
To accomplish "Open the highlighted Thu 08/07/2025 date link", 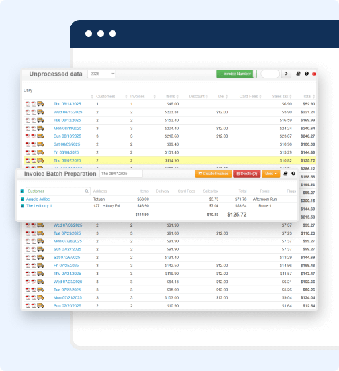I will click(67, 160).
